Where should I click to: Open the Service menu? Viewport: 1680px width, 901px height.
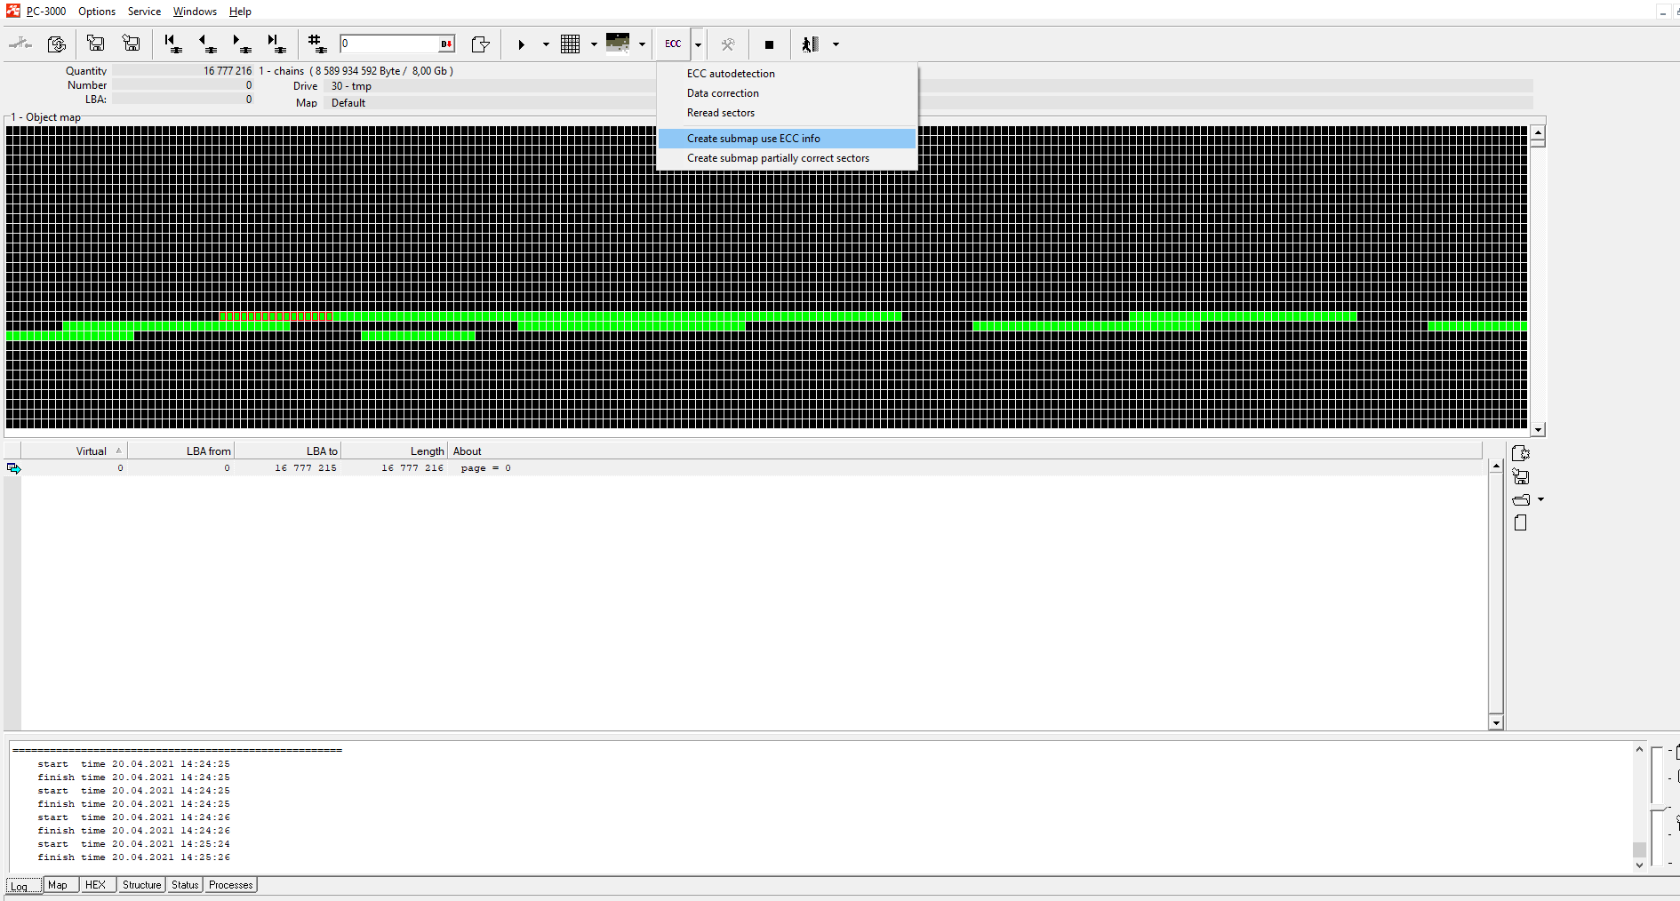(x=144, y=12)
